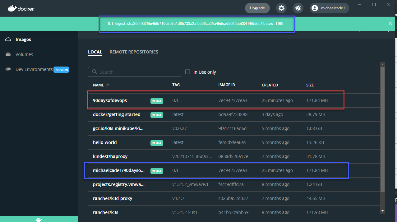This screenshot has width=397, height=222.
Task: Sort images by the NAME column arrow
Action: coord(108,85)
